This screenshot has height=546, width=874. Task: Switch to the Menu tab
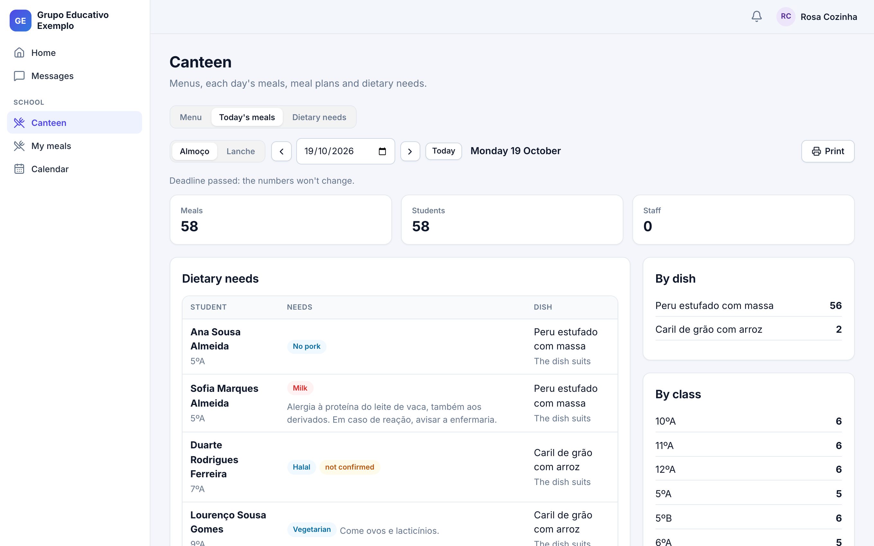pos(191,117)
